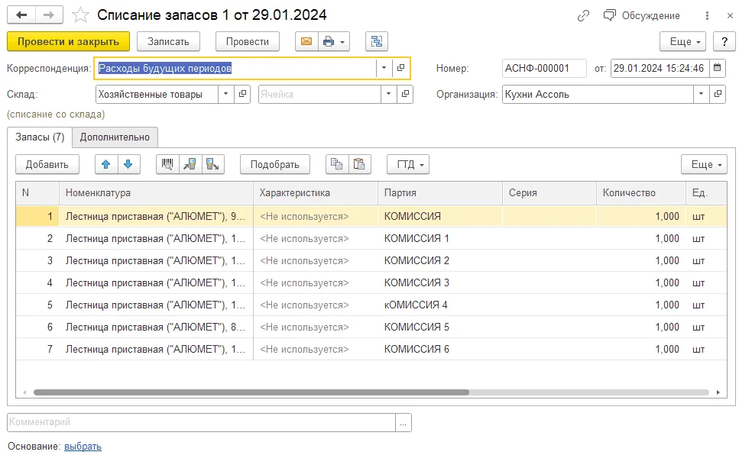739x455 pixels.
Task: Copy the document link via chain icon
Action: pyautogui.click(x=583, y=15)
